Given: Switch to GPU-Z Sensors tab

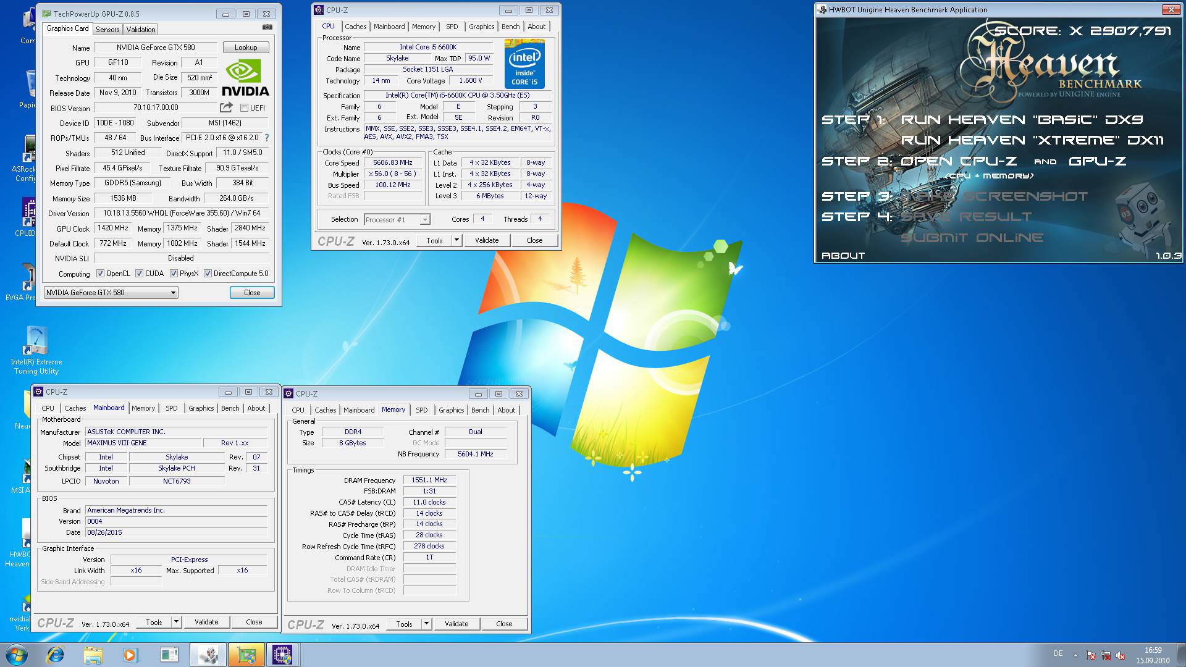Looking at the screenshot, I should coord(107,30).
